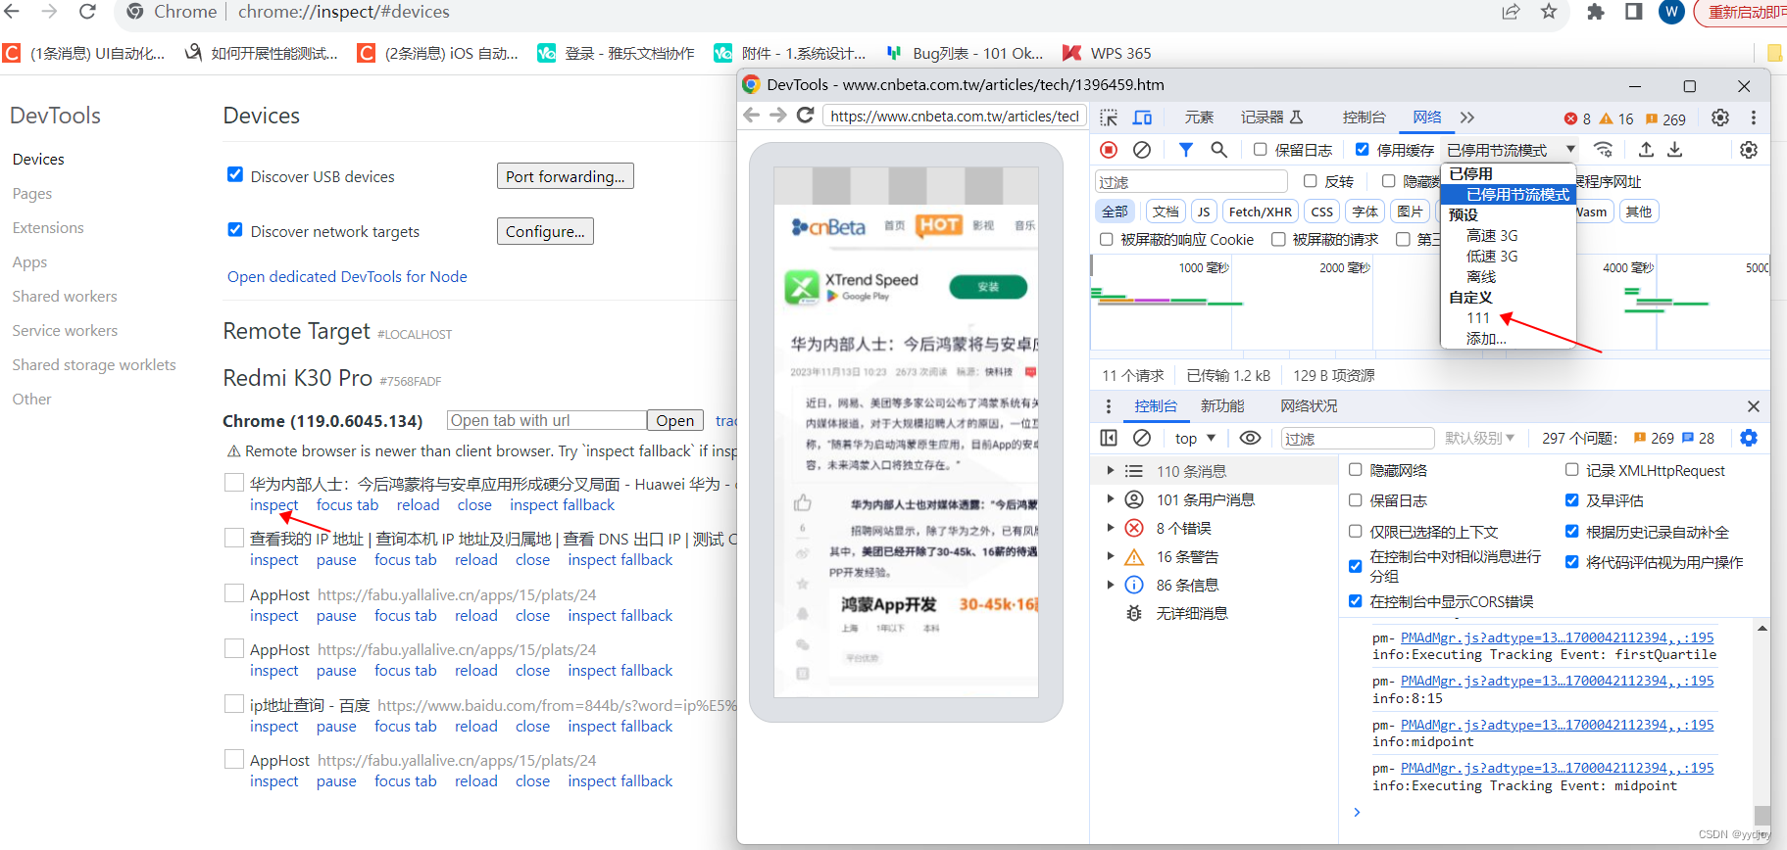Screen dimensions: 1787x850
Task: Open network conditions wifi icon
Action: (1604, 150)
